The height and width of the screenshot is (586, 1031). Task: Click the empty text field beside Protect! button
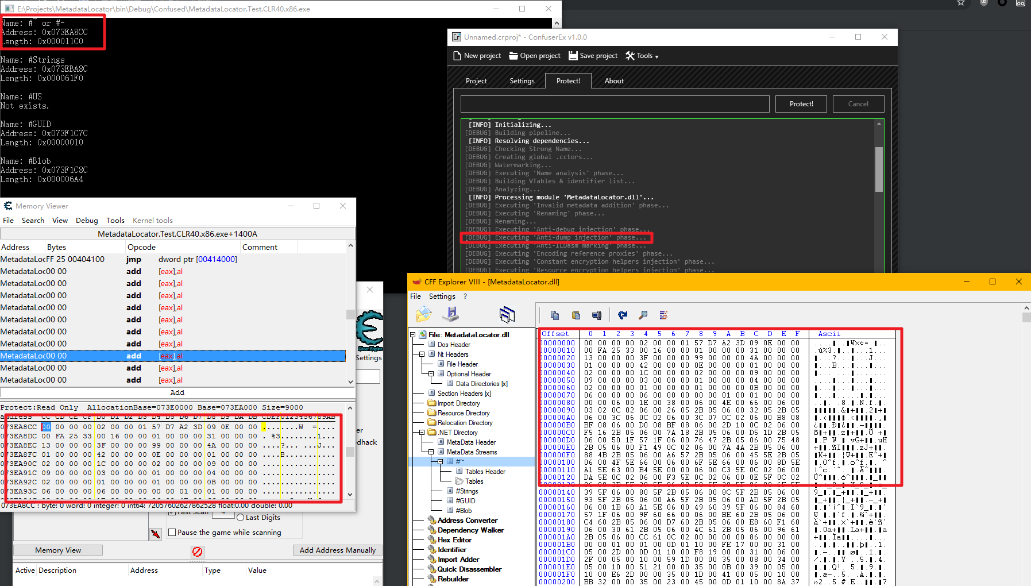pyautogui.click(x=615, y=104)
